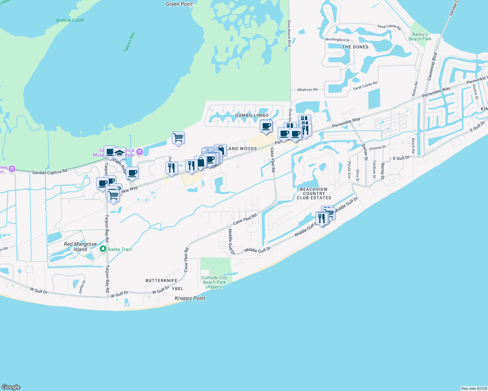The image size is (488, 391).
Task: Click the shopping cart marker north of Land Woods
Action: (x=178, y=138)
